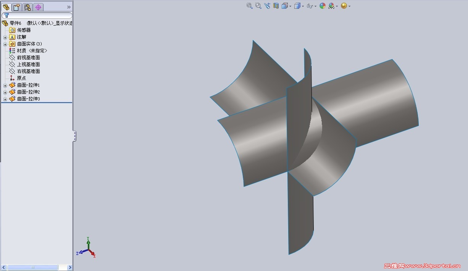Open the Display Style dropdown arrow

pyautogui.click(x=303, y=6)
